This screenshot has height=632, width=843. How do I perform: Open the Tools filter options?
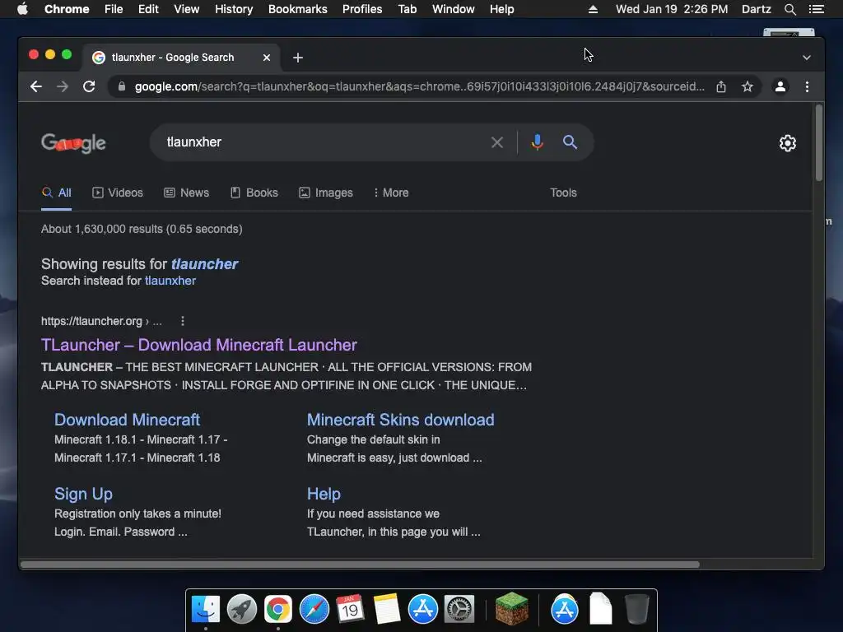(563, 193)
